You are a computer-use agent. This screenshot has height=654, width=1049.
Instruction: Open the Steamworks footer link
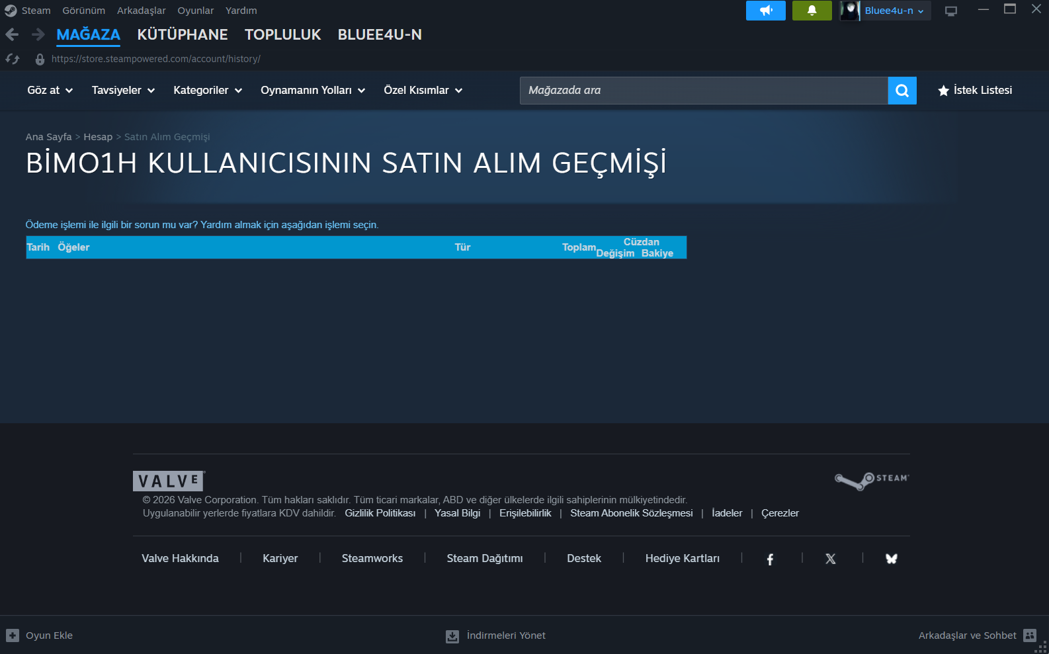coord(372,559)
